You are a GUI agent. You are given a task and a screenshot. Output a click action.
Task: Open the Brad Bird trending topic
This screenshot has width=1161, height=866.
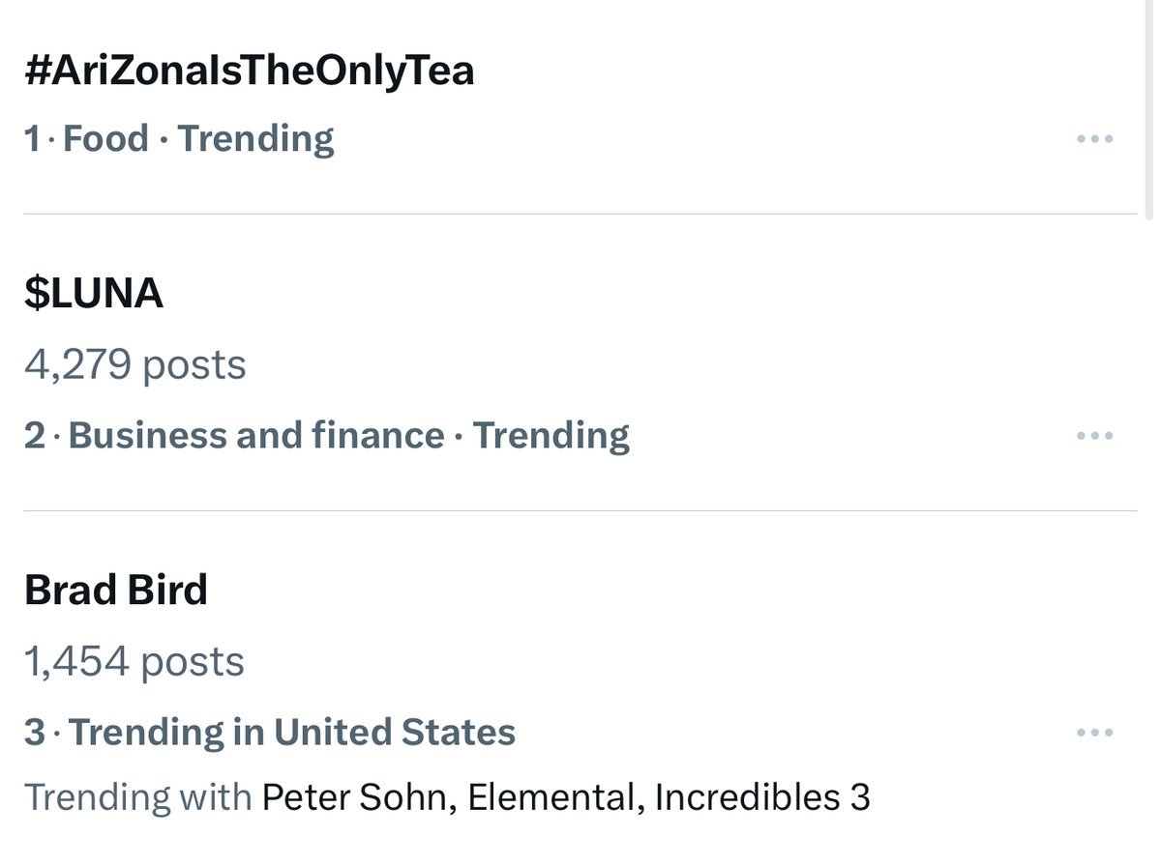[x=116, y=590]
